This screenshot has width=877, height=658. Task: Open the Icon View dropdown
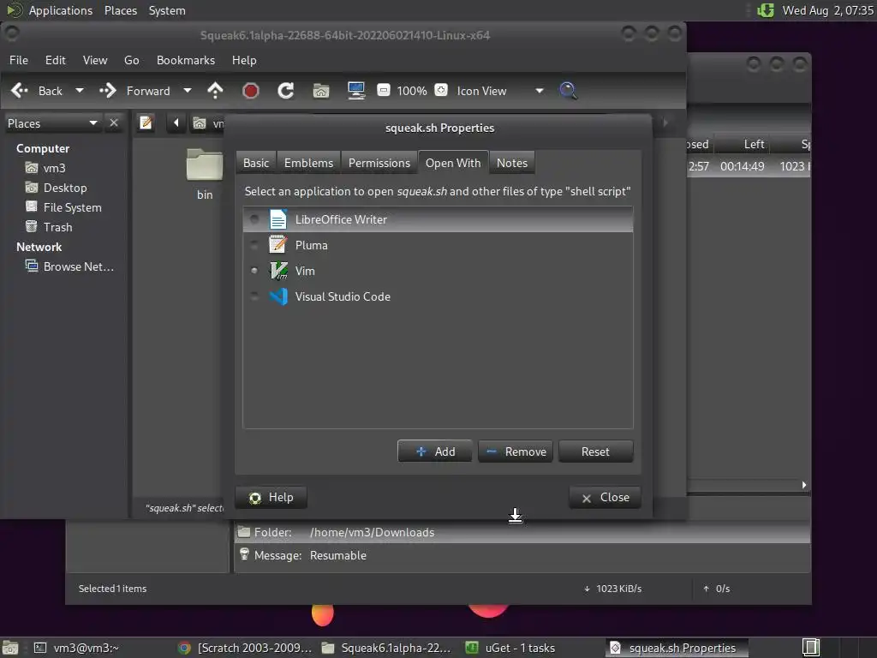pyautogui.click(x=499, y=91)
